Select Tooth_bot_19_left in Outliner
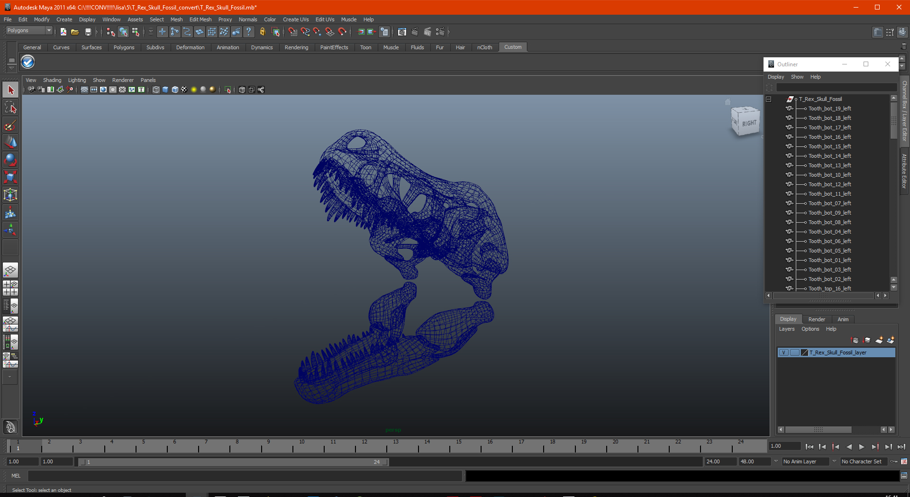The width and height of the screenshot is (910, 497). point(829,108)
